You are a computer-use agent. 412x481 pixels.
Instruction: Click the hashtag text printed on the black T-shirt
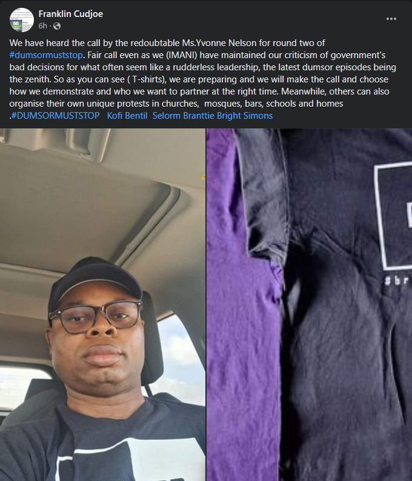398,280
